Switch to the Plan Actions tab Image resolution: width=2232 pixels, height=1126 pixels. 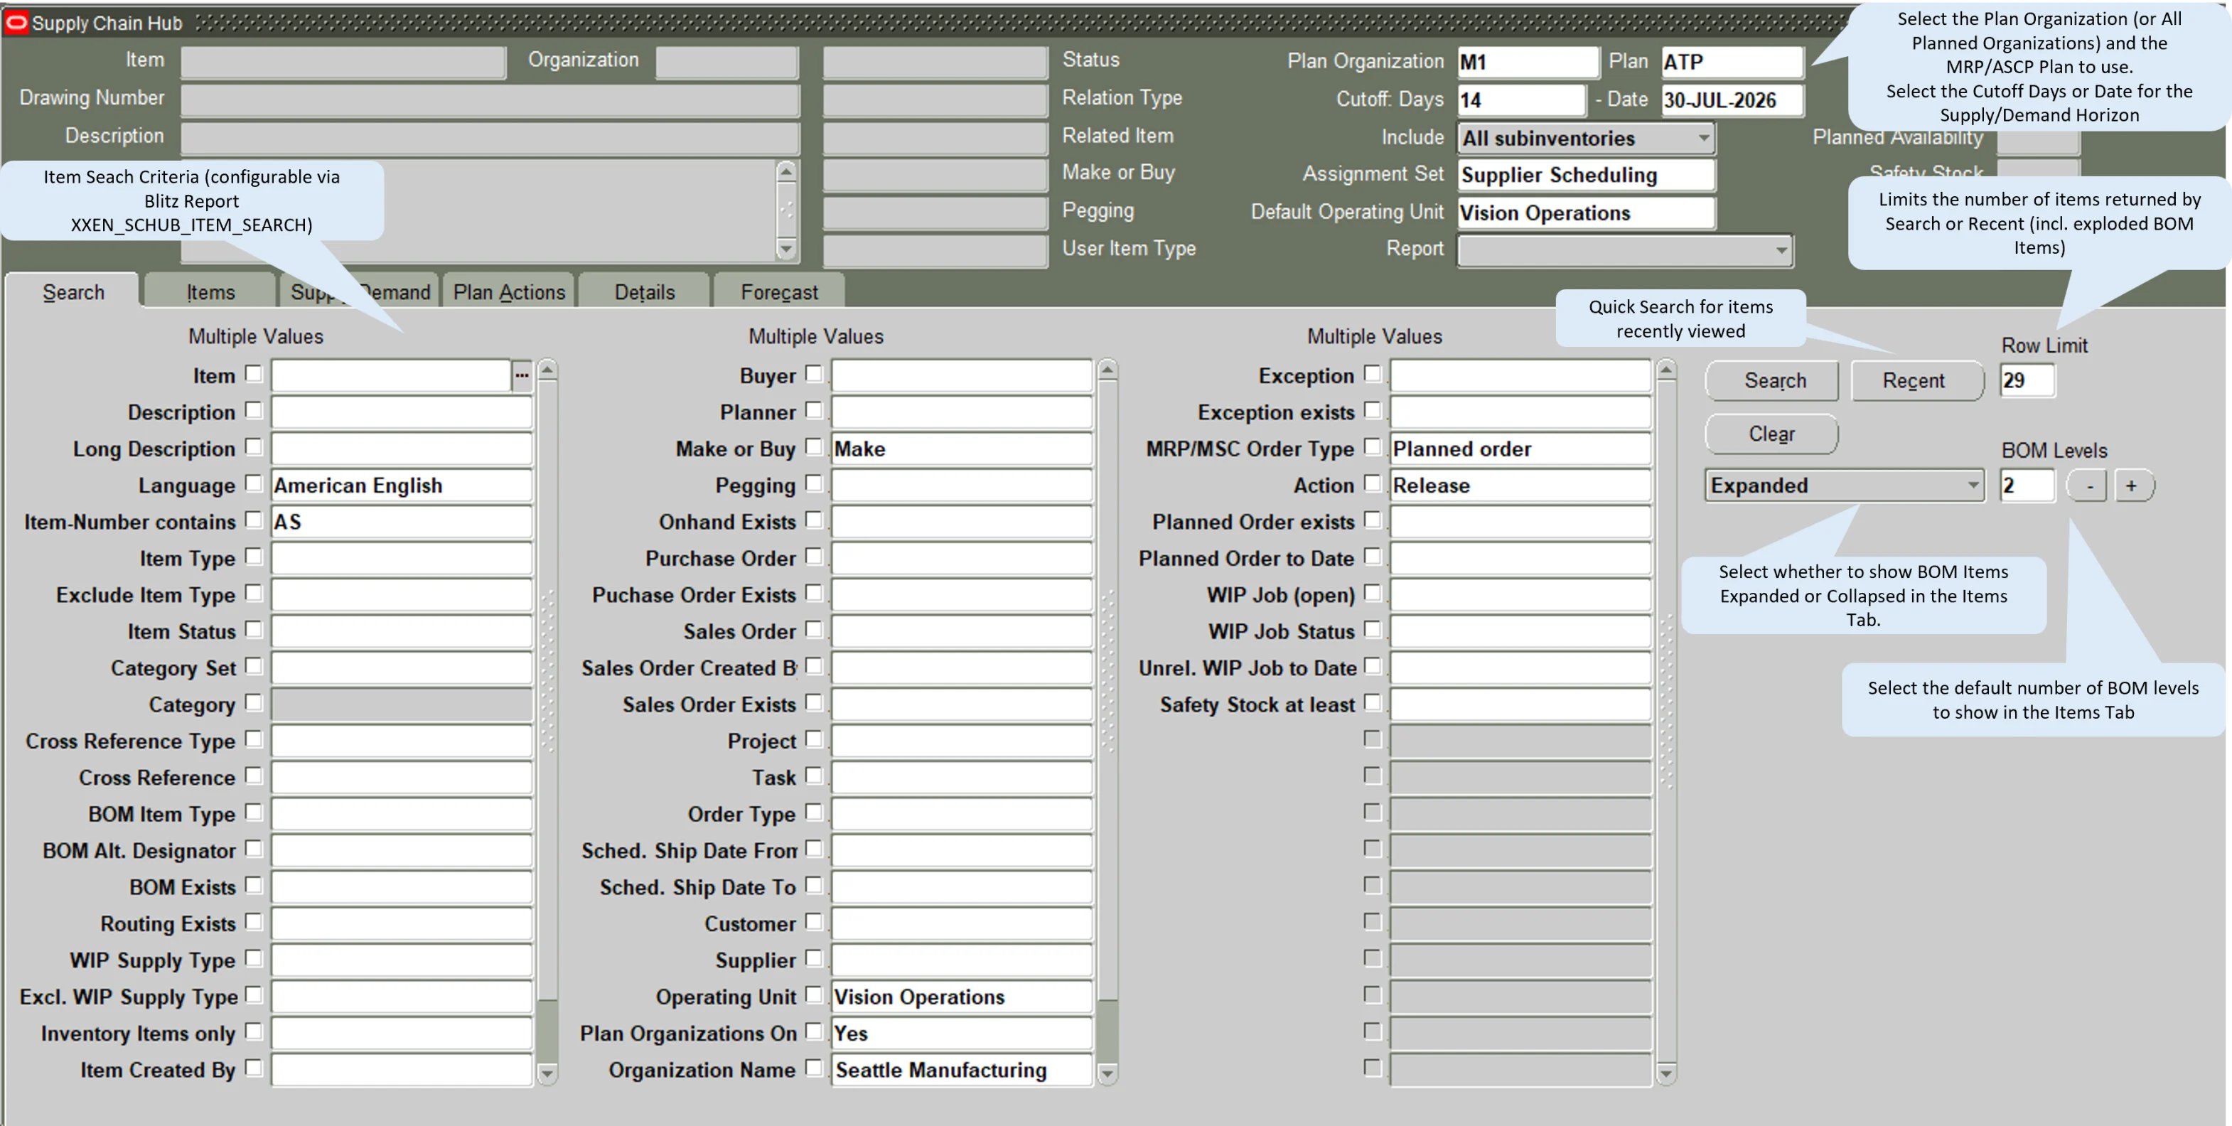[509, 292]
